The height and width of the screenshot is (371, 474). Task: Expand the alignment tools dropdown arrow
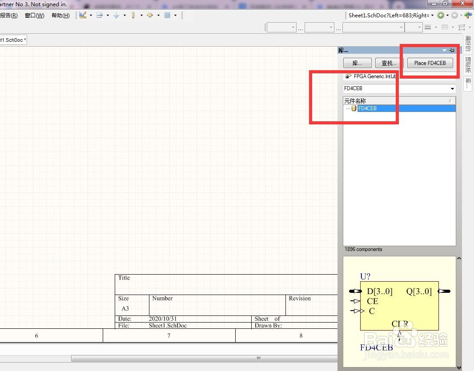point(108,15)
